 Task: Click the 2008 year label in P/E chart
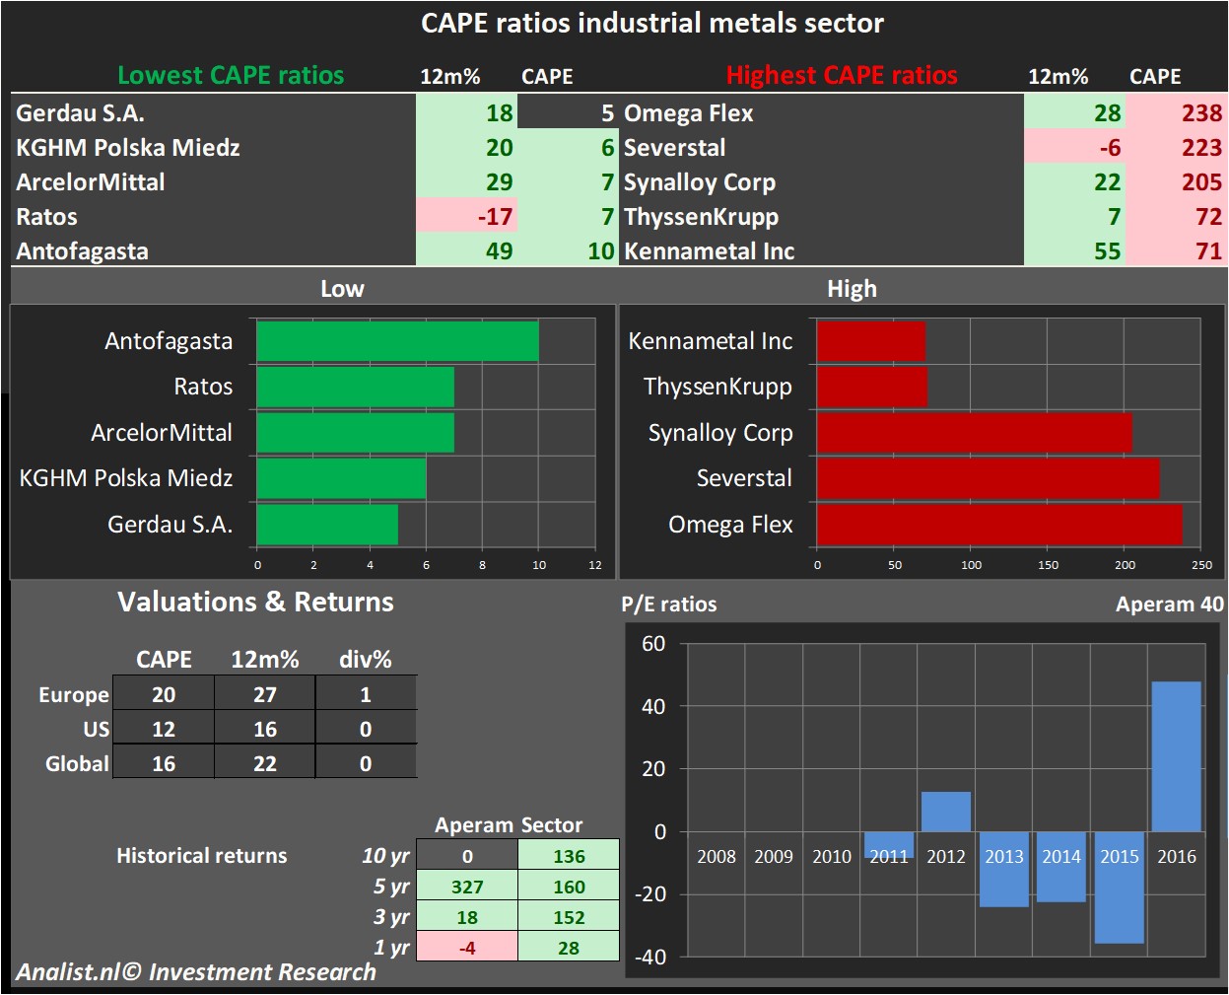[x=717, y=856]
